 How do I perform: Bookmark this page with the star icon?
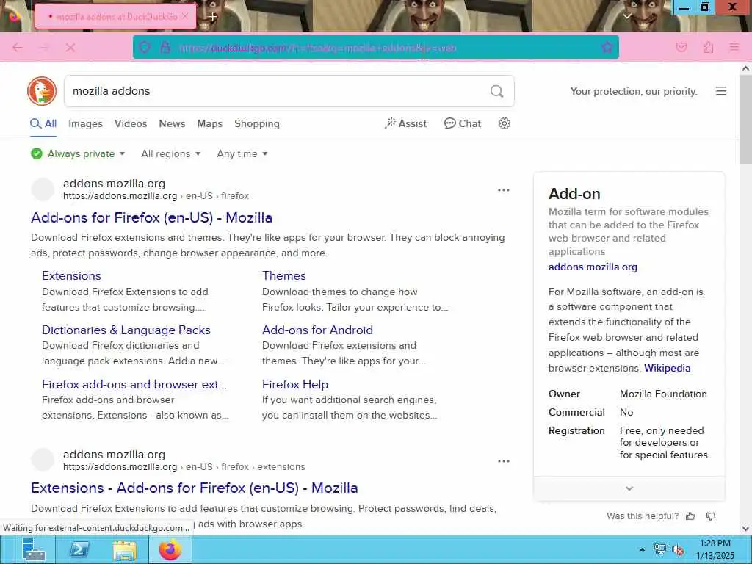[x=607, y=48]
